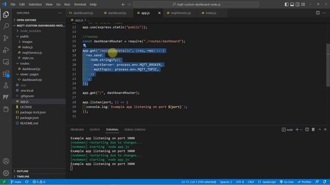The height and width of the screenshot is (185, 330).
Task: Click Go Live in status bar
Action: (287, 182)
